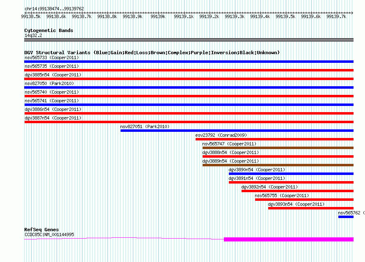Click the dgv3888n54 (Cooper2011) label text
Screen dimensions: 365x262
click(x=230, y=152)
